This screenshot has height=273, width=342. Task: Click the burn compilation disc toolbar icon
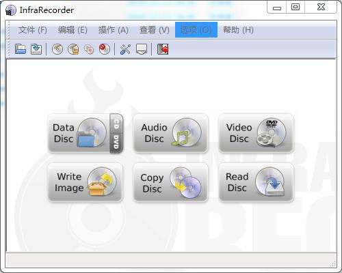pos(57,49)
